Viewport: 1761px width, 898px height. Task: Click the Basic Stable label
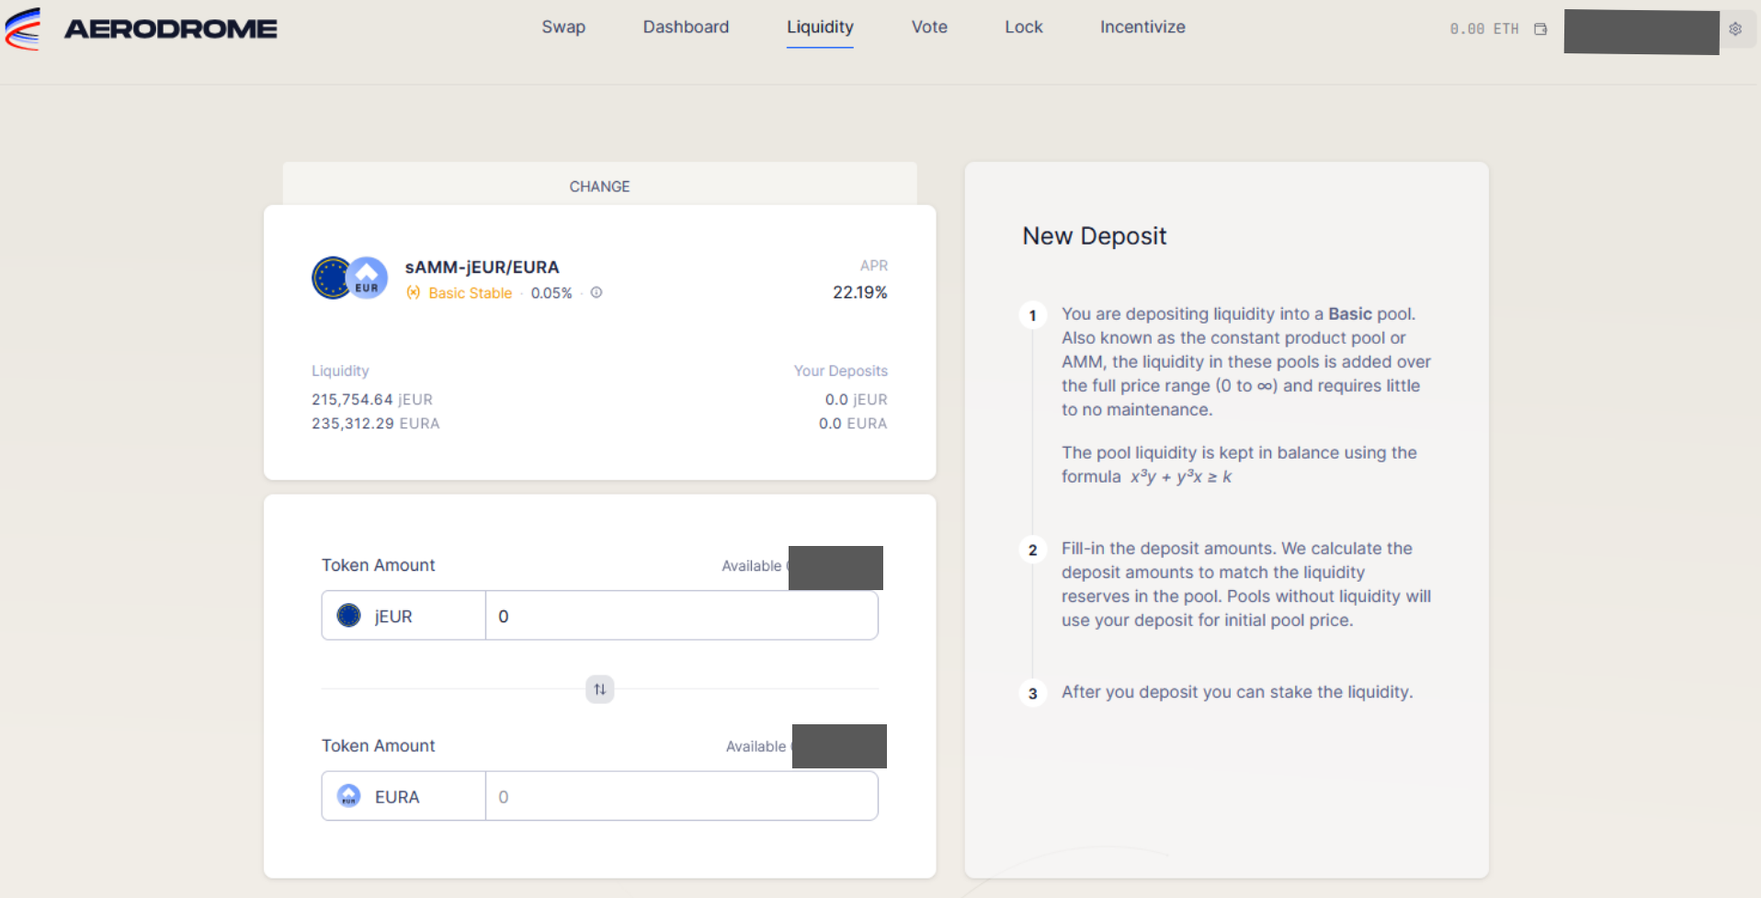point(470,293)
